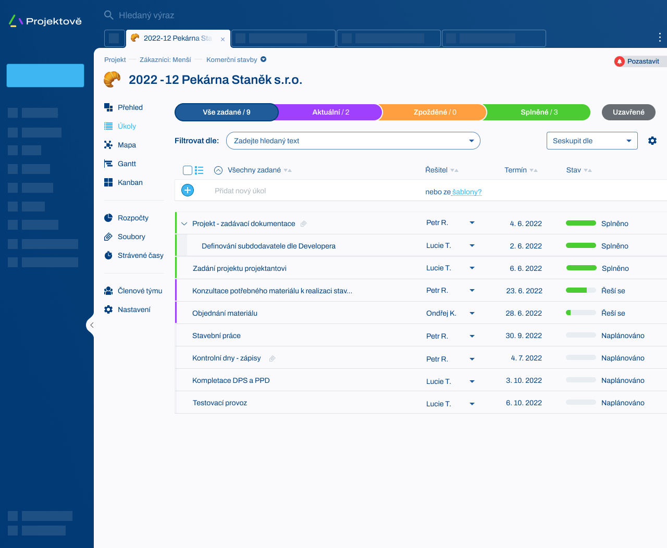Click the Zákazníci: Menší breadcrumb

[165, 59]
